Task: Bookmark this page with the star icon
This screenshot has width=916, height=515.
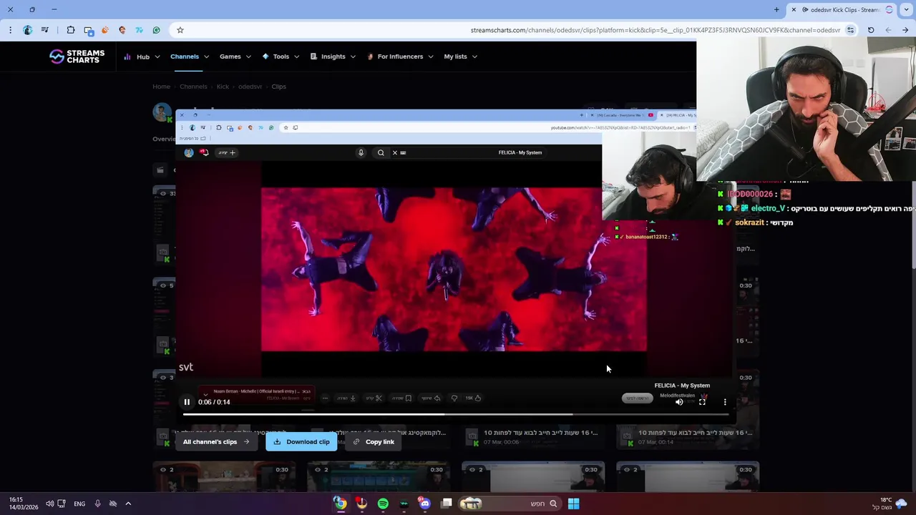Action: (180, 30)
